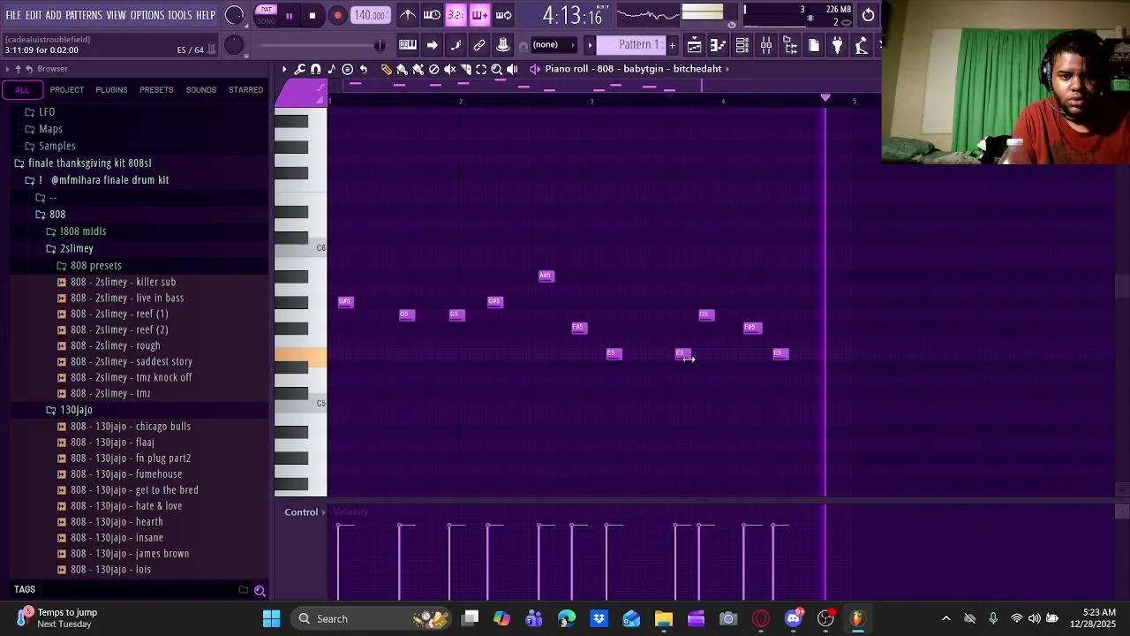This screenshot has width=1130, height=636.
Task: Switch to the ALL browser tab
Action: (22, 90)
